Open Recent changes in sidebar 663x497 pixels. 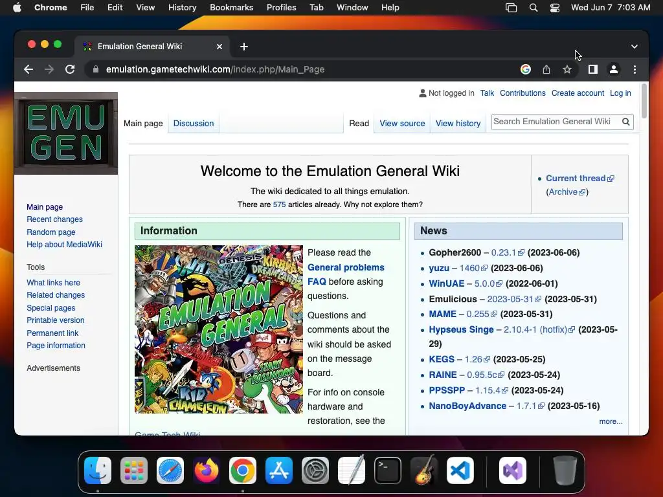coord(54,219)
